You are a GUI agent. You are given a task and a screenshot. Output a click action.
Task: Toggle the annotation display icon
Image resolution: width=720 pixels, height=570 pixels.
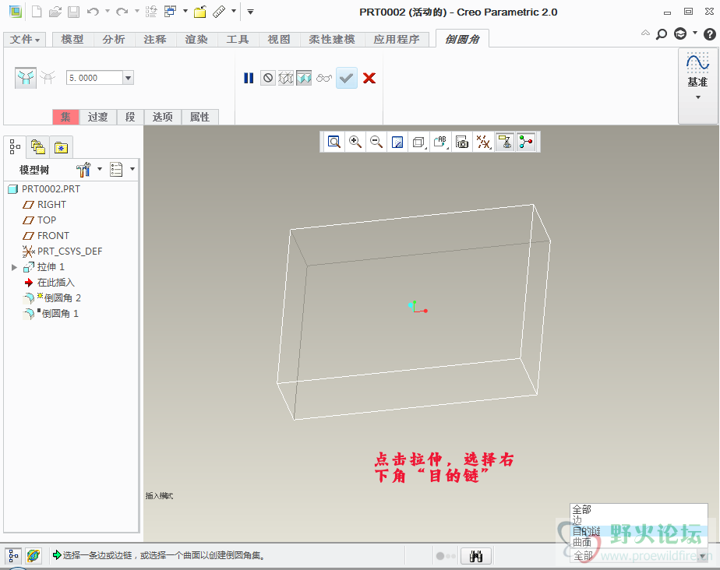[x=505, y=142]
